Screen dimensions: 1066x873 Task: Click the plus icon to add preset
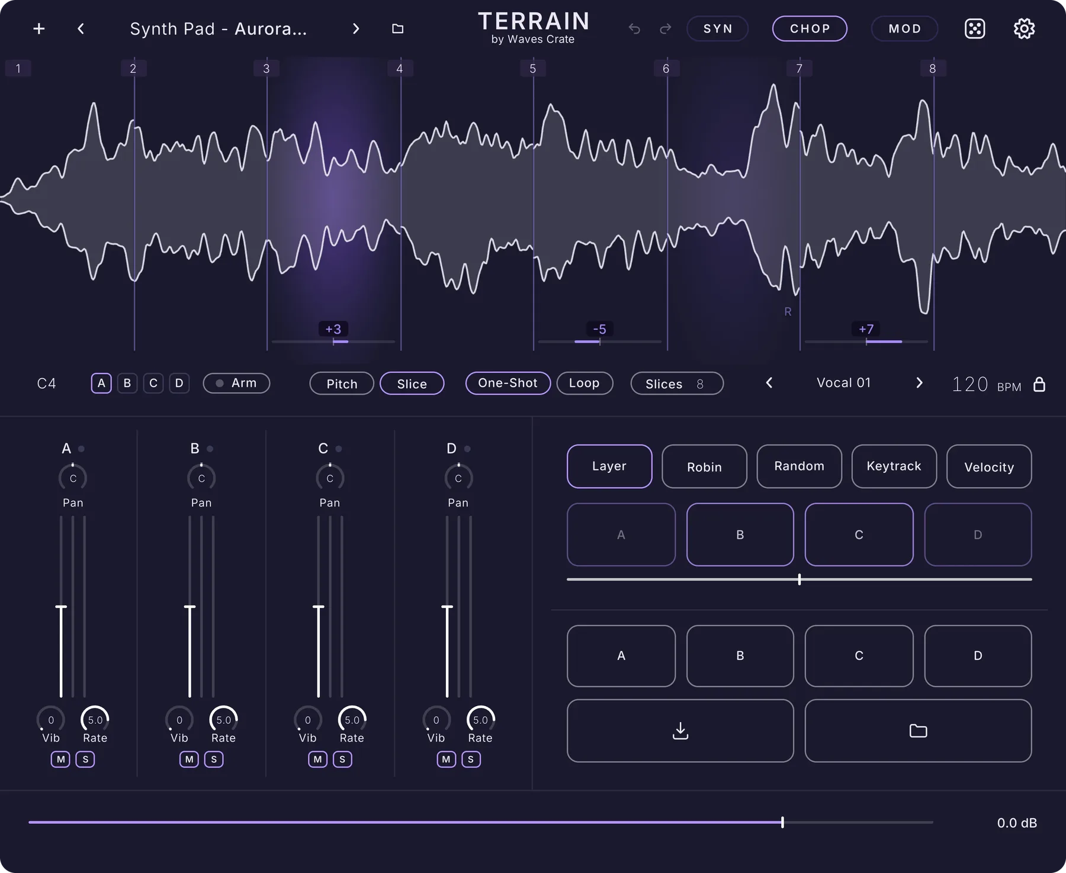click(x=39, y=28)
